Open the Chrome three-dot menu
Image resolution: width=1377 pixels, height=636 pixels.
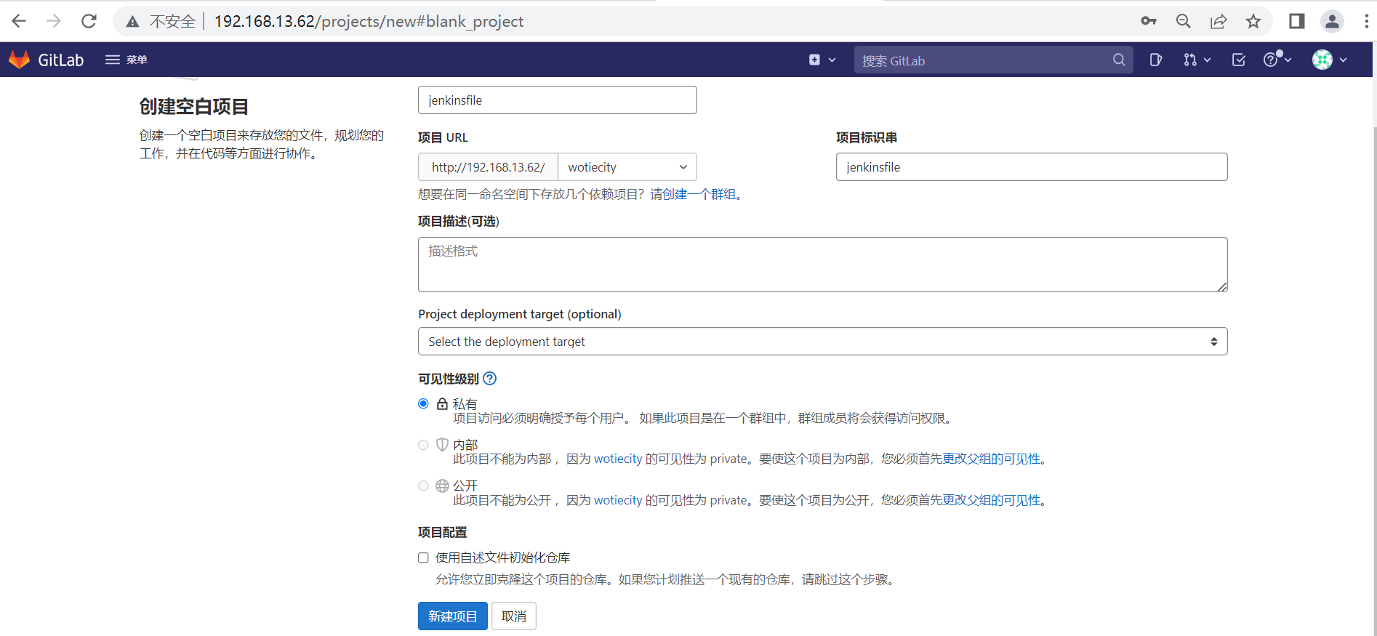[x=1367, y=21]
